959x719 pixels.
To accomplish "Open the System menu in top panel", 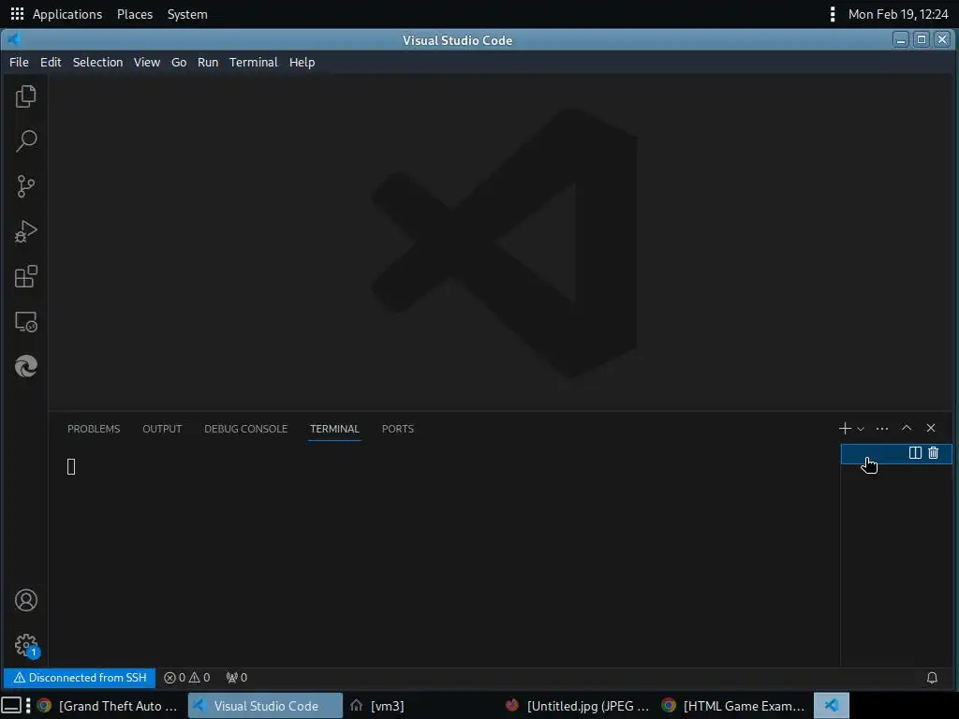I will point(187,14).
